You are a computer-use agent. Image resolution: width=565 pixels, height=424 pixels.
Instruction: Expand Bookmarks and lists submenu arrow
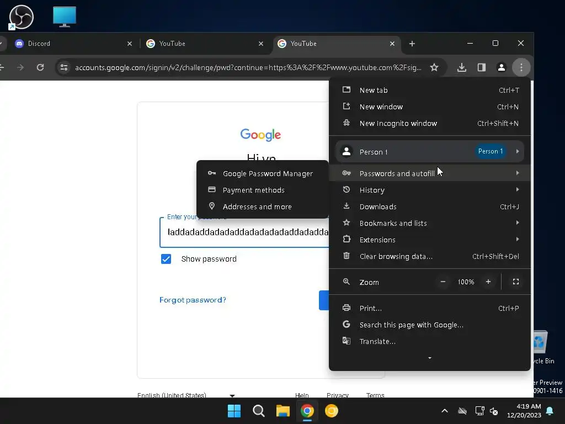(518, 223)
